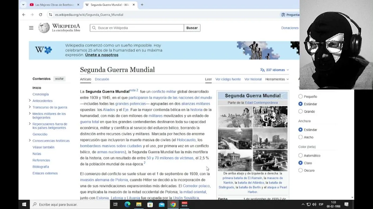373x209 pixels.
Task: Open the network tray icon
Action: [x=309, y=204]
